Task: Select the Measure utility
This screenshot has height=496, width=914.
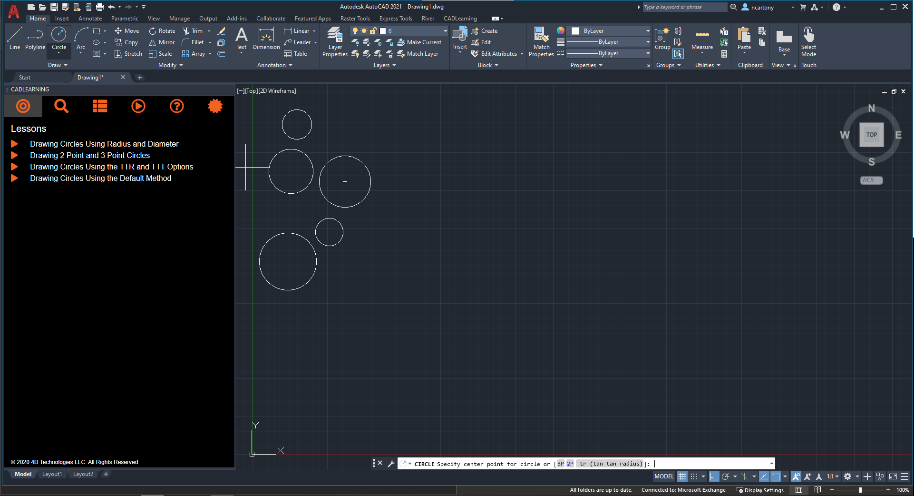Action: click(x=702, y=39)
